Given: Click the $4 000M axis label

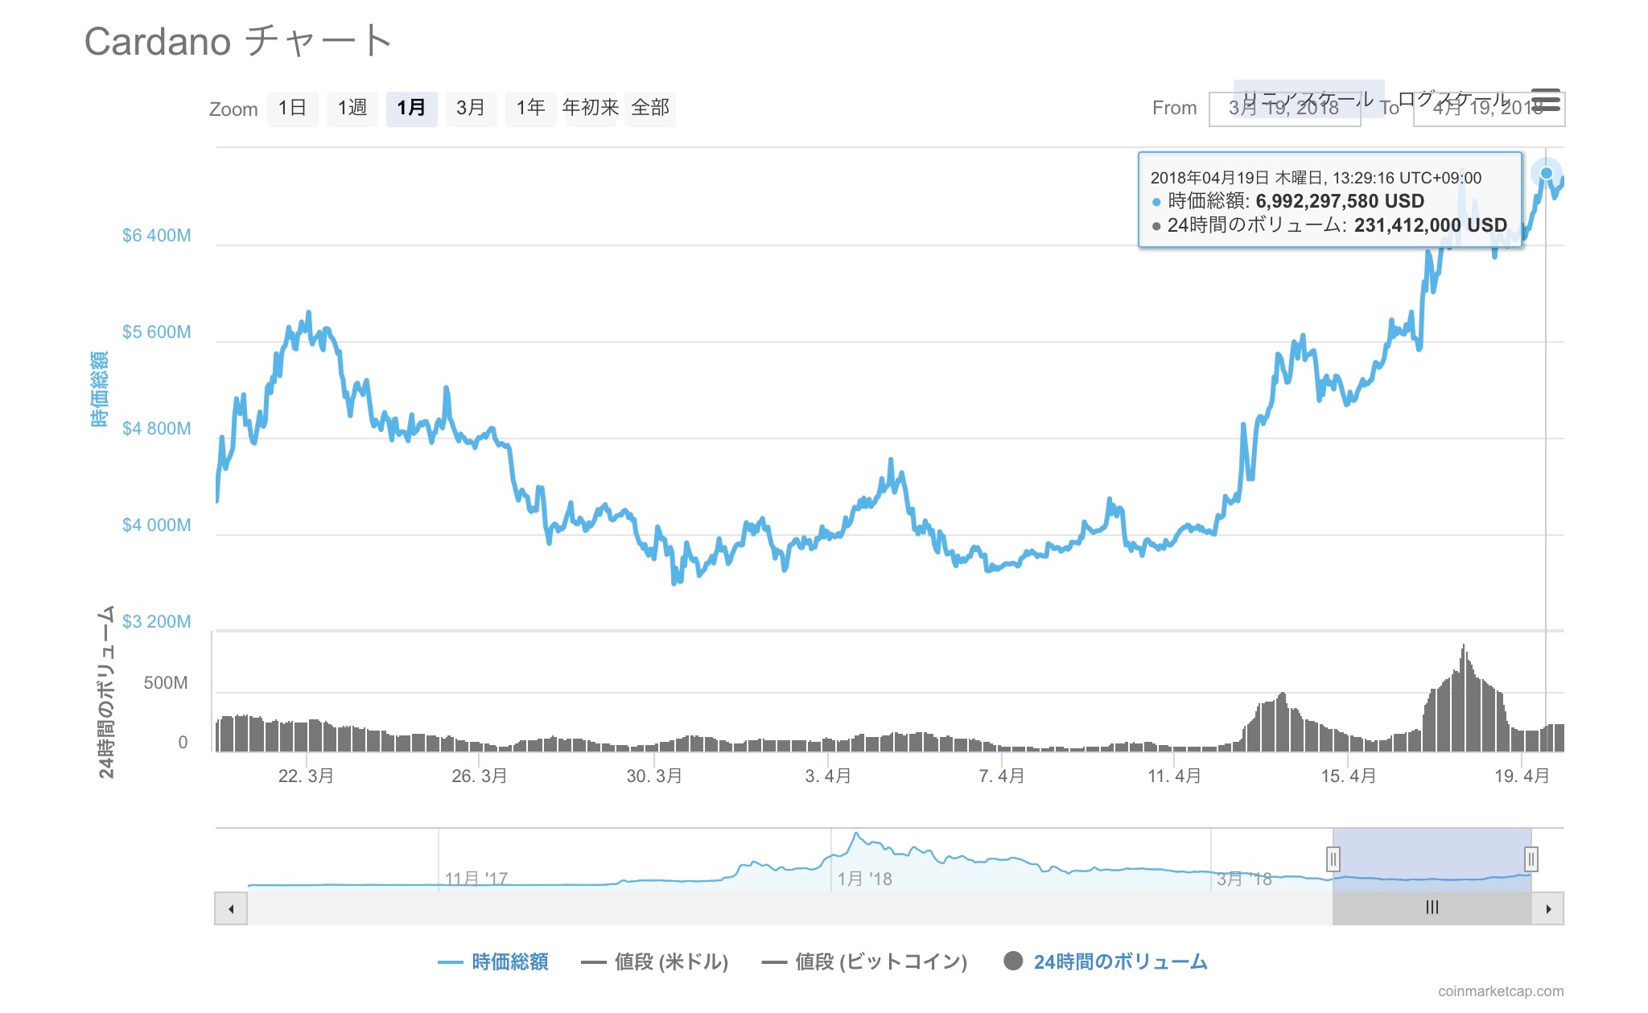Looking at the screenshot, I should coord(157,525).
